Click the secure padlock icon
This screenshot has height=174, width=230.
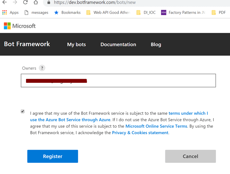click(x=49, y=2)
